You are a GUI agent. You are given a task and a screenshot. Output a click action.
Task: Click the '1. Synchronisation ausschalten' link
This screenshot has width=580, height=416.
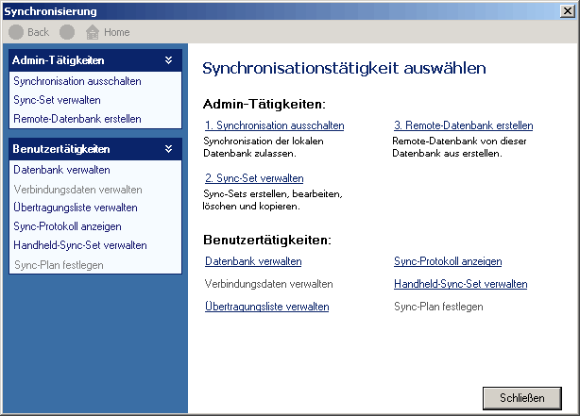coord(274,125)
